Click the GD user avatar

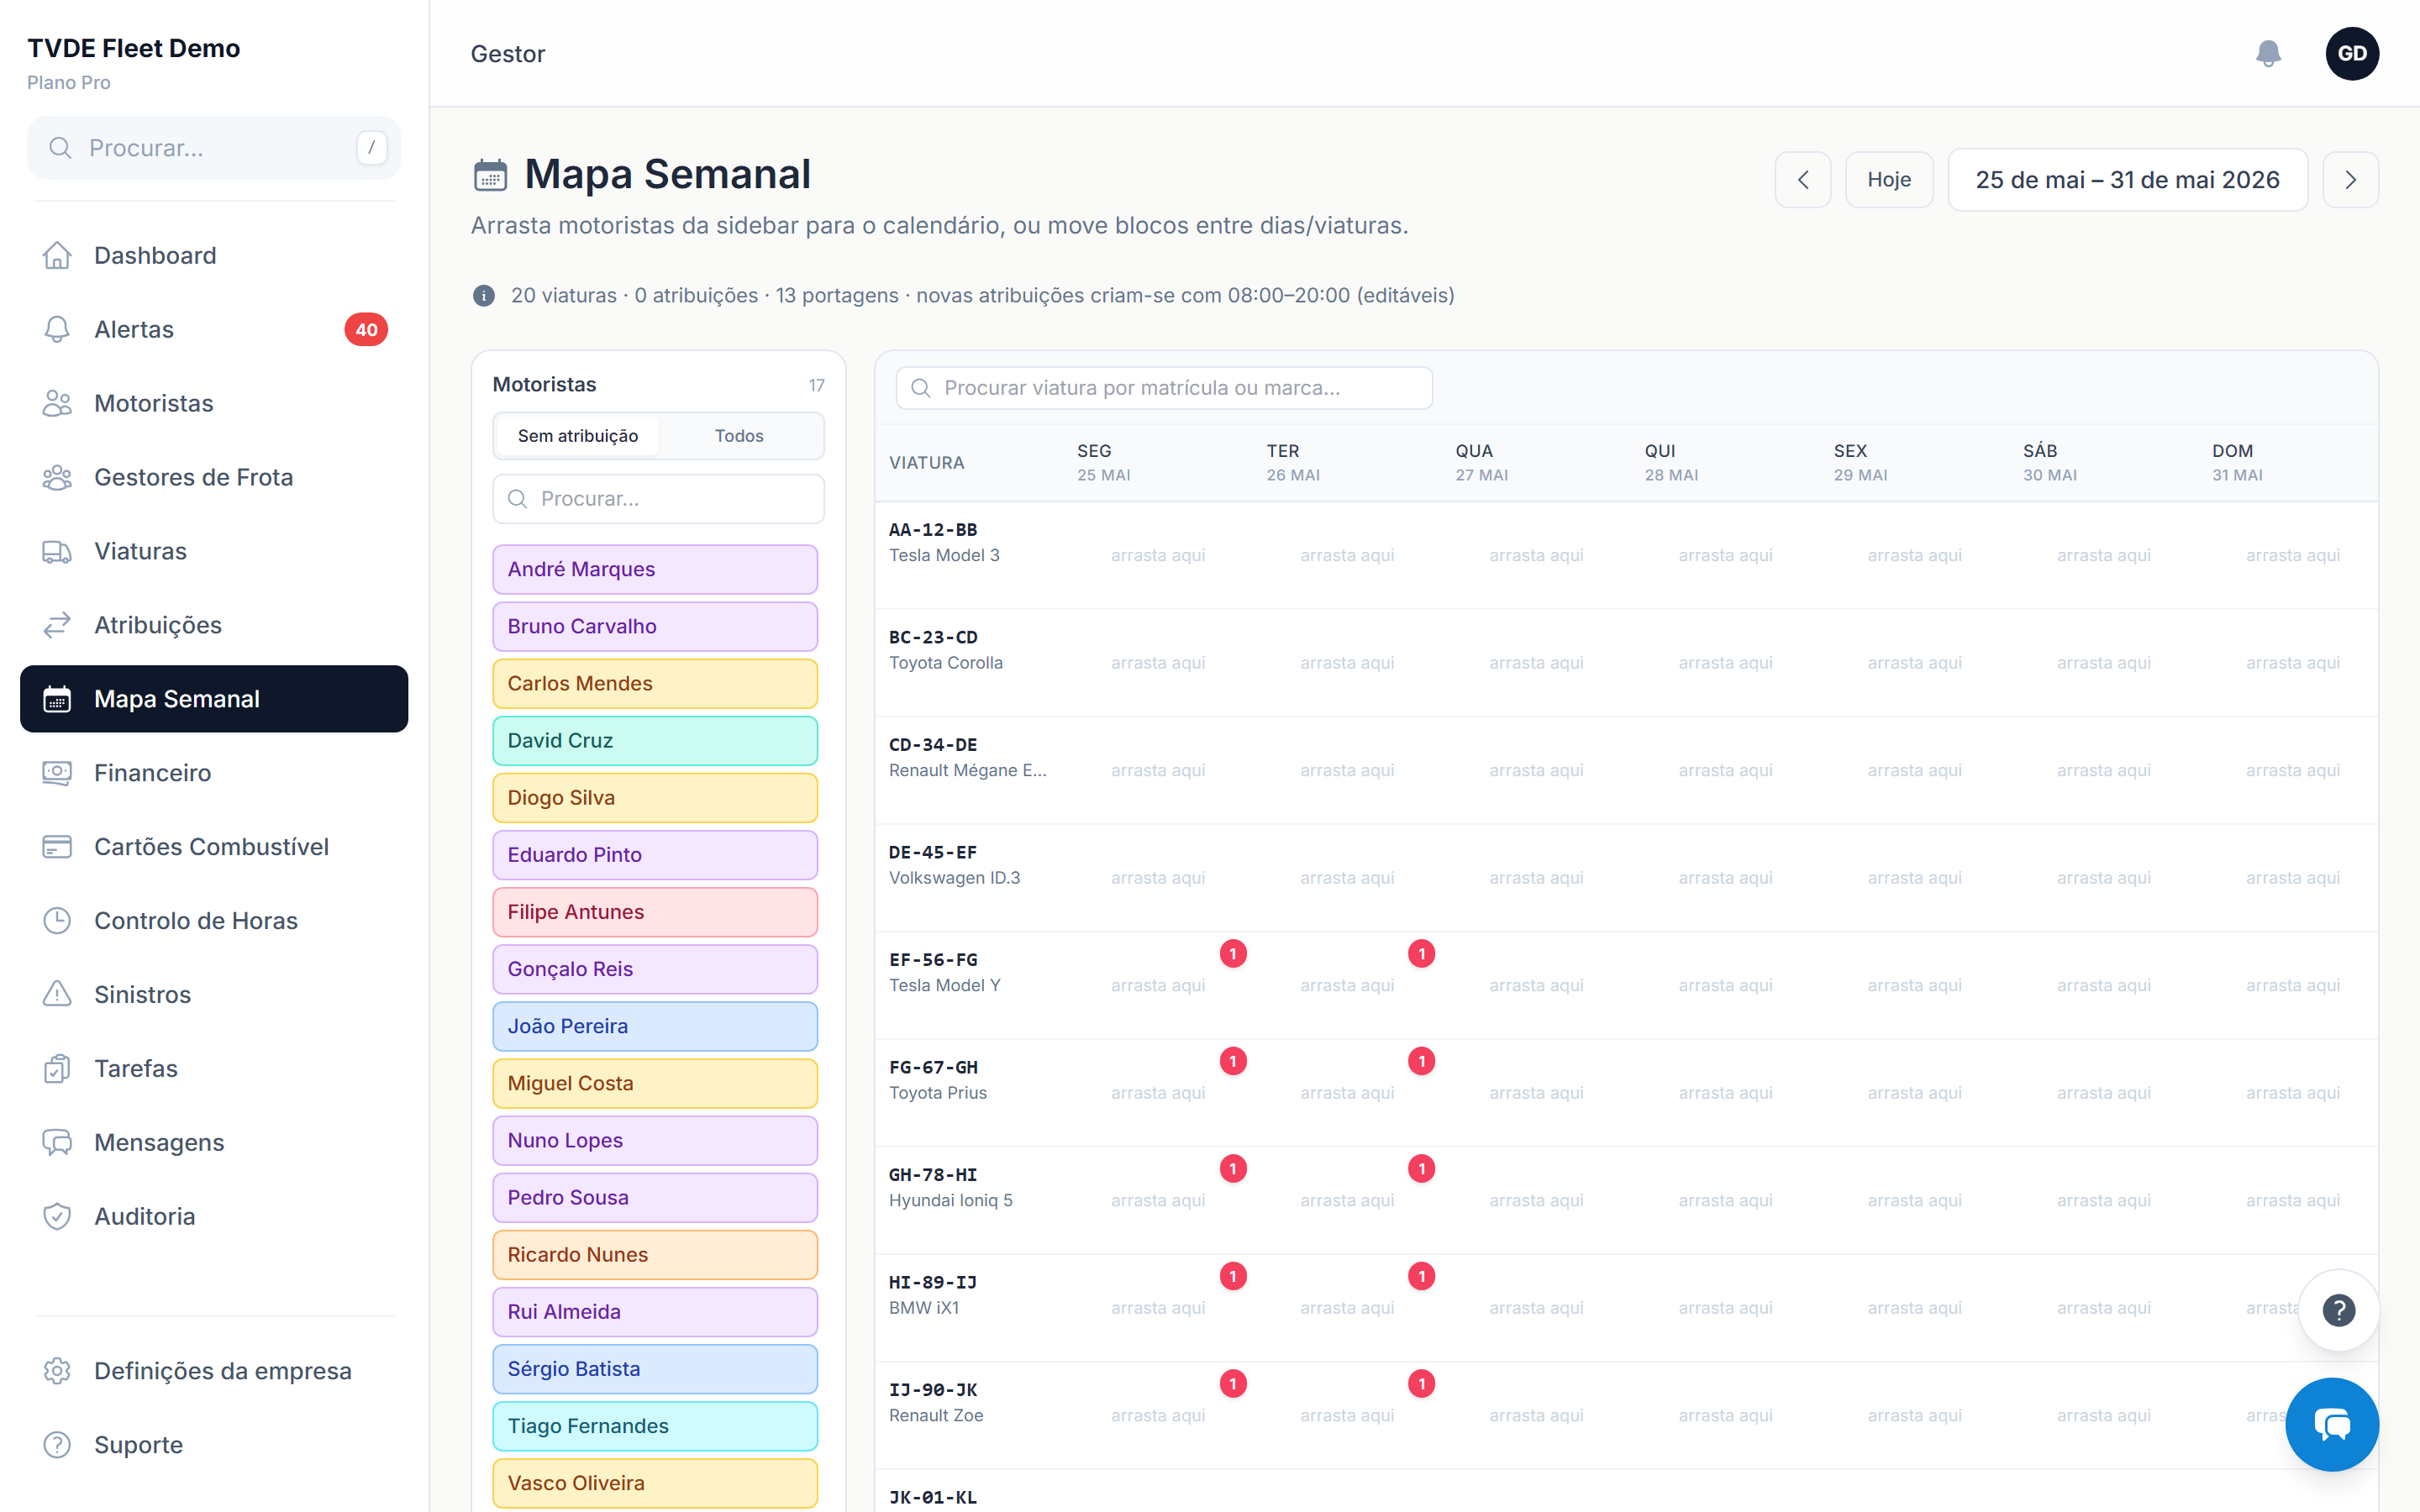pyautogui.click(x=2351, y=53)
